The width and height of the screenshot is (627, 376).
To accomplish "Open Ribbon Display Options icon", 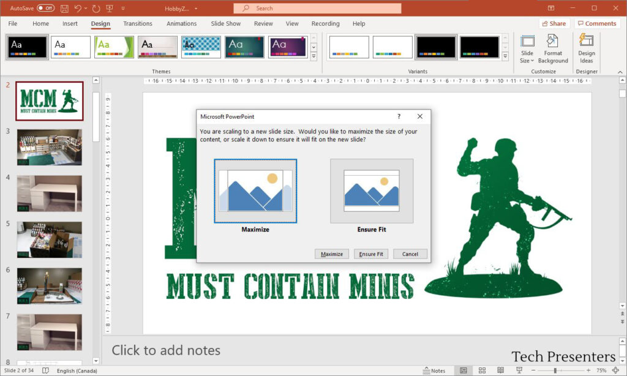I will click(x=550, y=8).
